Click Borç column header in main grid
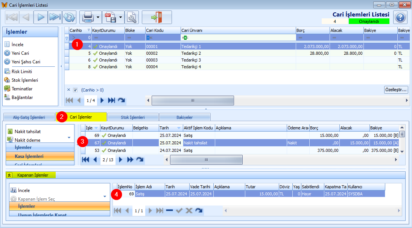This screenshot has height=228, width=412. (x=313, y=30)
